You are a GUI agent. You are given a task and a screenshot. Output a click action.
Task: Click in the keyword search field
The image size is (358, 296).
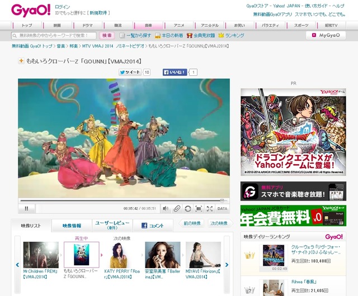[54, 36]
